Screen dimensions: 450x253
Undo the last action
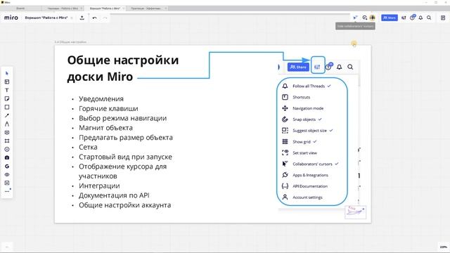tap(94, 18)
